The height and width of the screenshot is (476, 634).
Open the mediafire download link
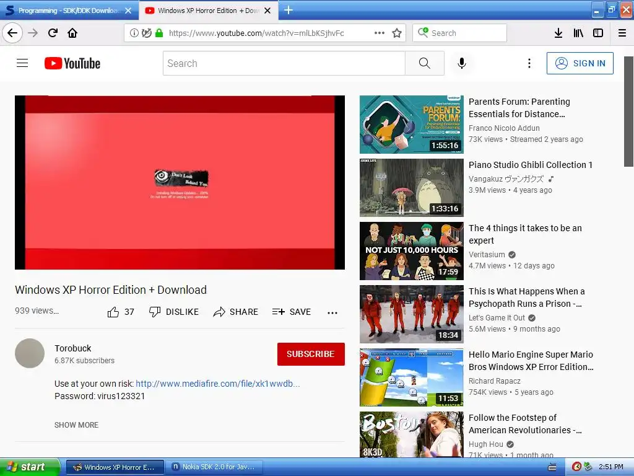217,384
